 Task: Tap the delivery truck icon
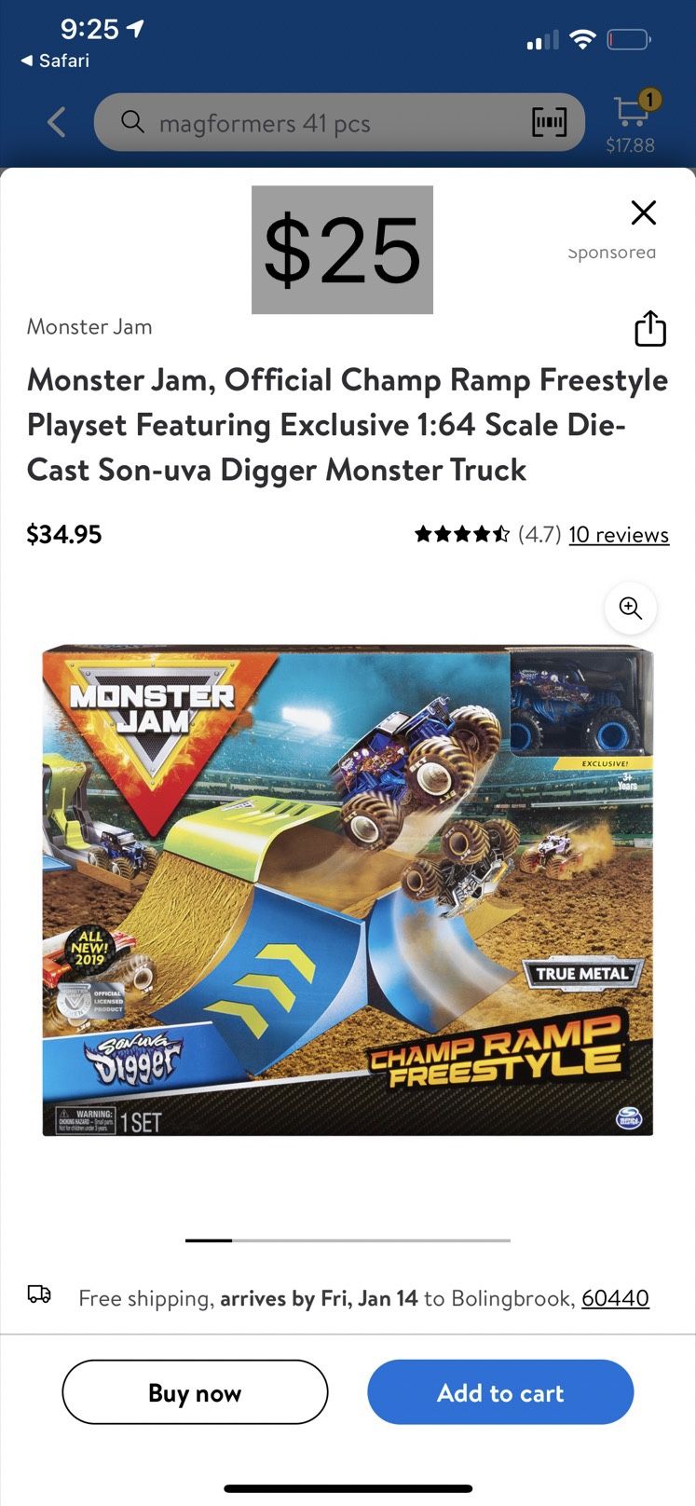[39, 1294]
